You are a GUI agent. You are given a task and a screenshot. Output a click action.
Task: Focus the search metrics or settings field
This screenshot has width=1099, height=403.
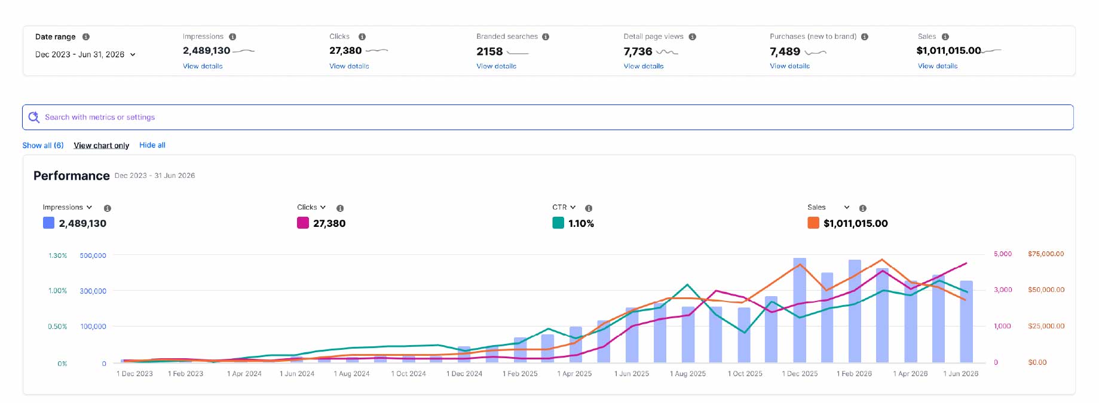point(548,117)
